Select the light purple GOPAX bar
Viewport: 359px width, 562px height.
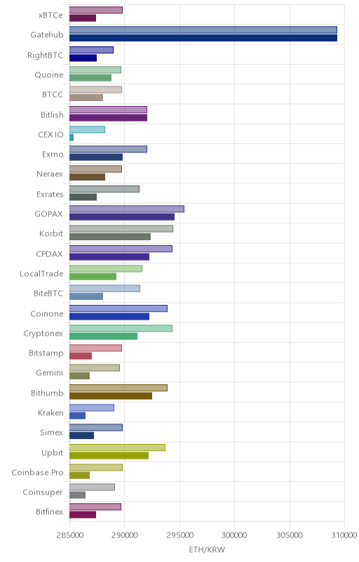[127, 209]
